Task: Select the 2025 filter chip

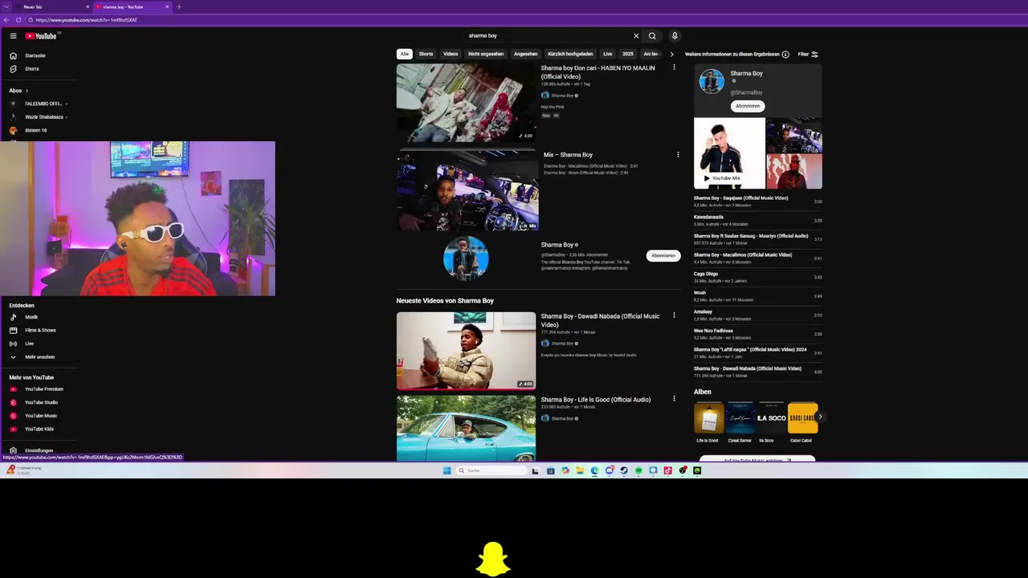Action: coord(627,54)
